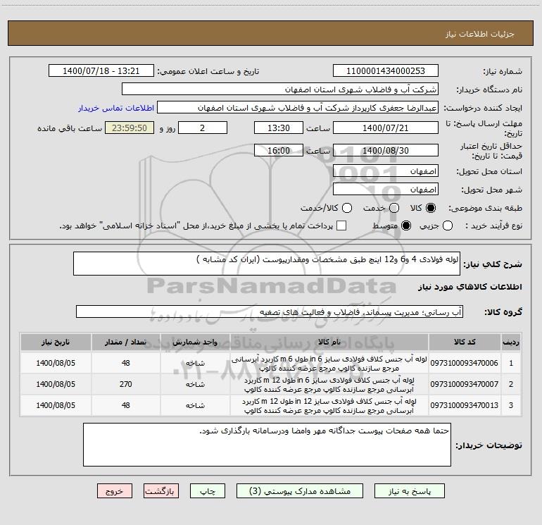
Task: Click the اطلاعات کالاهای مورد نیاز section title
Action: 470,287
